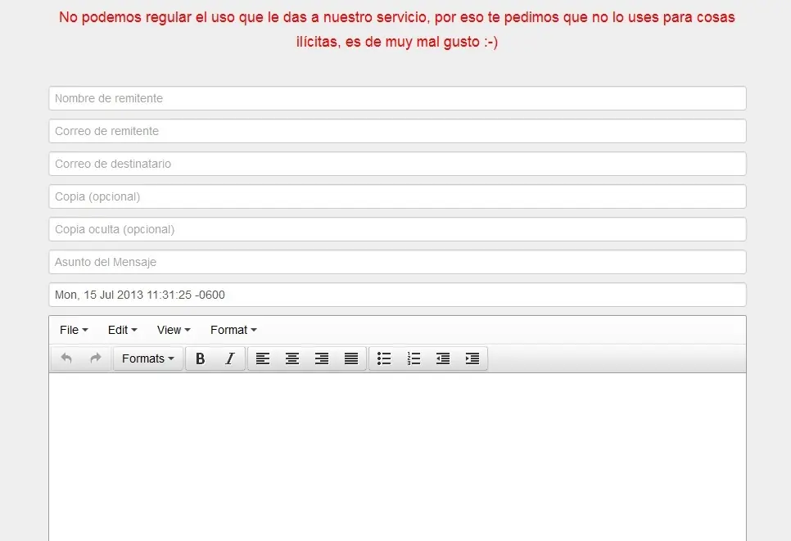Open the Edit menu
Screen dimensions: 791x541
(123, 330)
